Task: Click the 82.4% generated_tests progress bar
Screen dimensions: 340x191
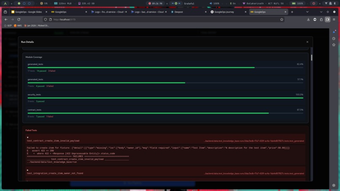Action: pyautogui.click(x=165, y=67)
